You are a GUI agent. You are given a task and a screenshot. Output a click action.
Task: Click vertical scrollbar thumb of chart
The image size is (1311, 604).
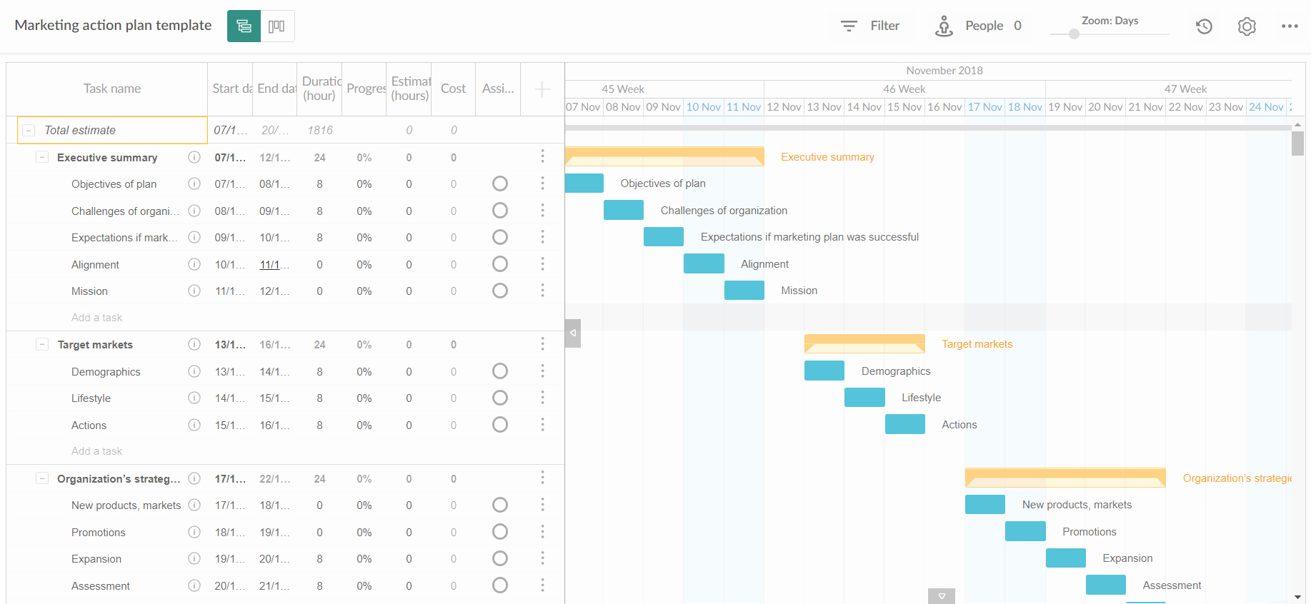pos(1297,144)
